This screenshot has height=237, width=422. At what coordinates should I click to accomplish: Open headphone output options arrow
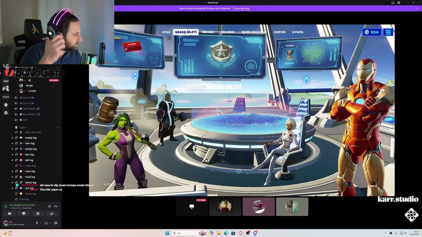50,223
